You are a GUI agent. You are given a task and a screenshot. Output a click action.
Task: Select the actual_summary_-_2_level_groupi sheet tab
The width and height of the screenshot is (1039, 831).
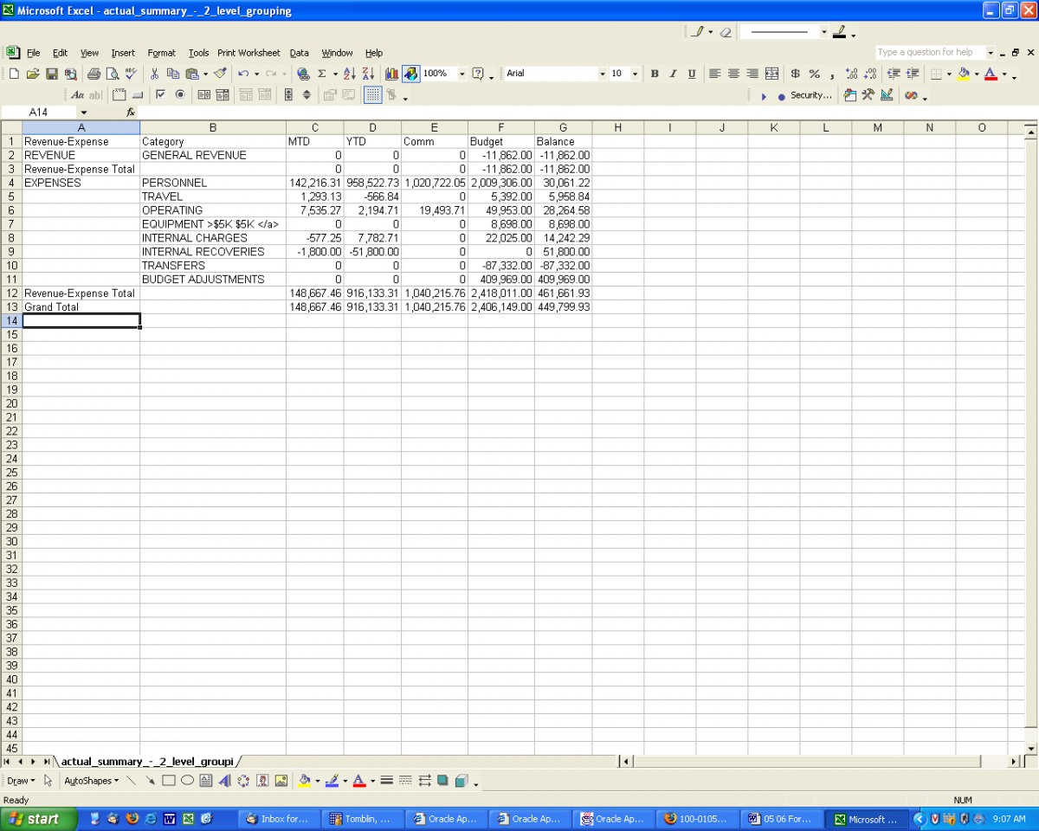(147, 762)
